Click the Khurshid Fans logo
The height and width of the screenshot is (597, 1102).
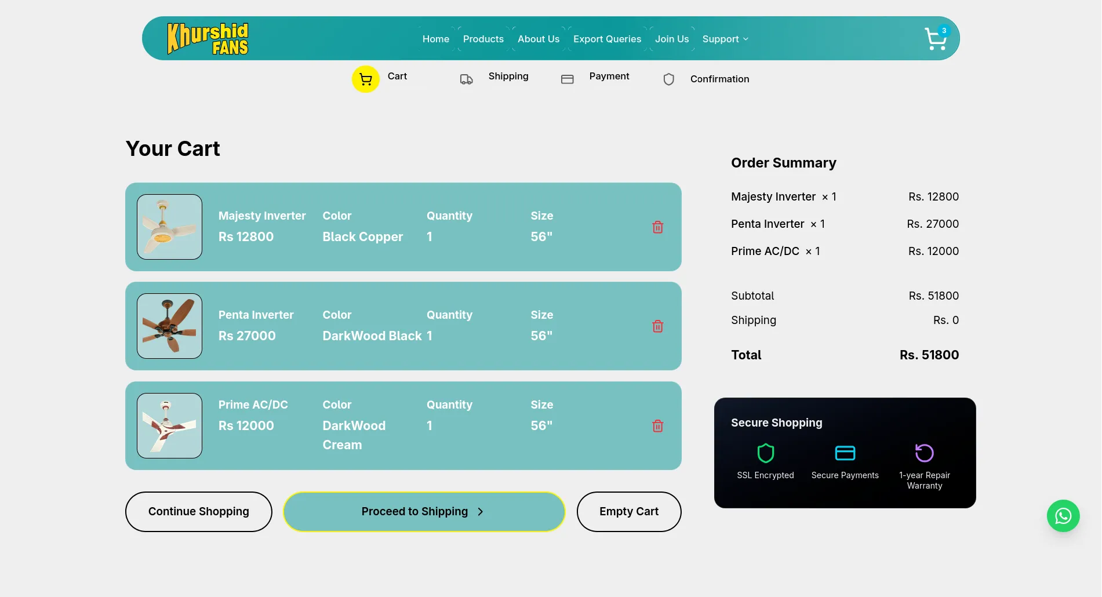208,39
